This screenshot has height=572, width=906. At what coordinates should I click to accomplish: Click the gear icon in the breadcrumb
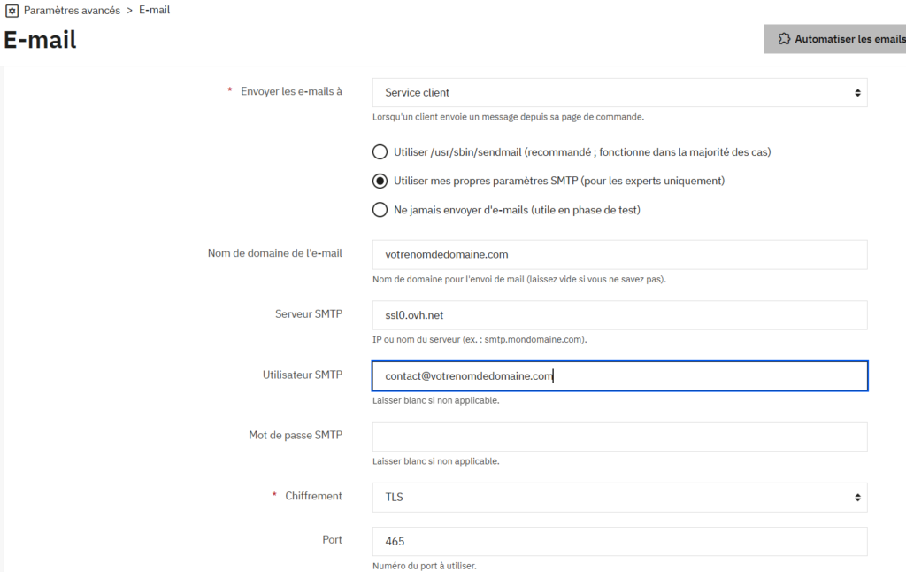tap(12, 11)
